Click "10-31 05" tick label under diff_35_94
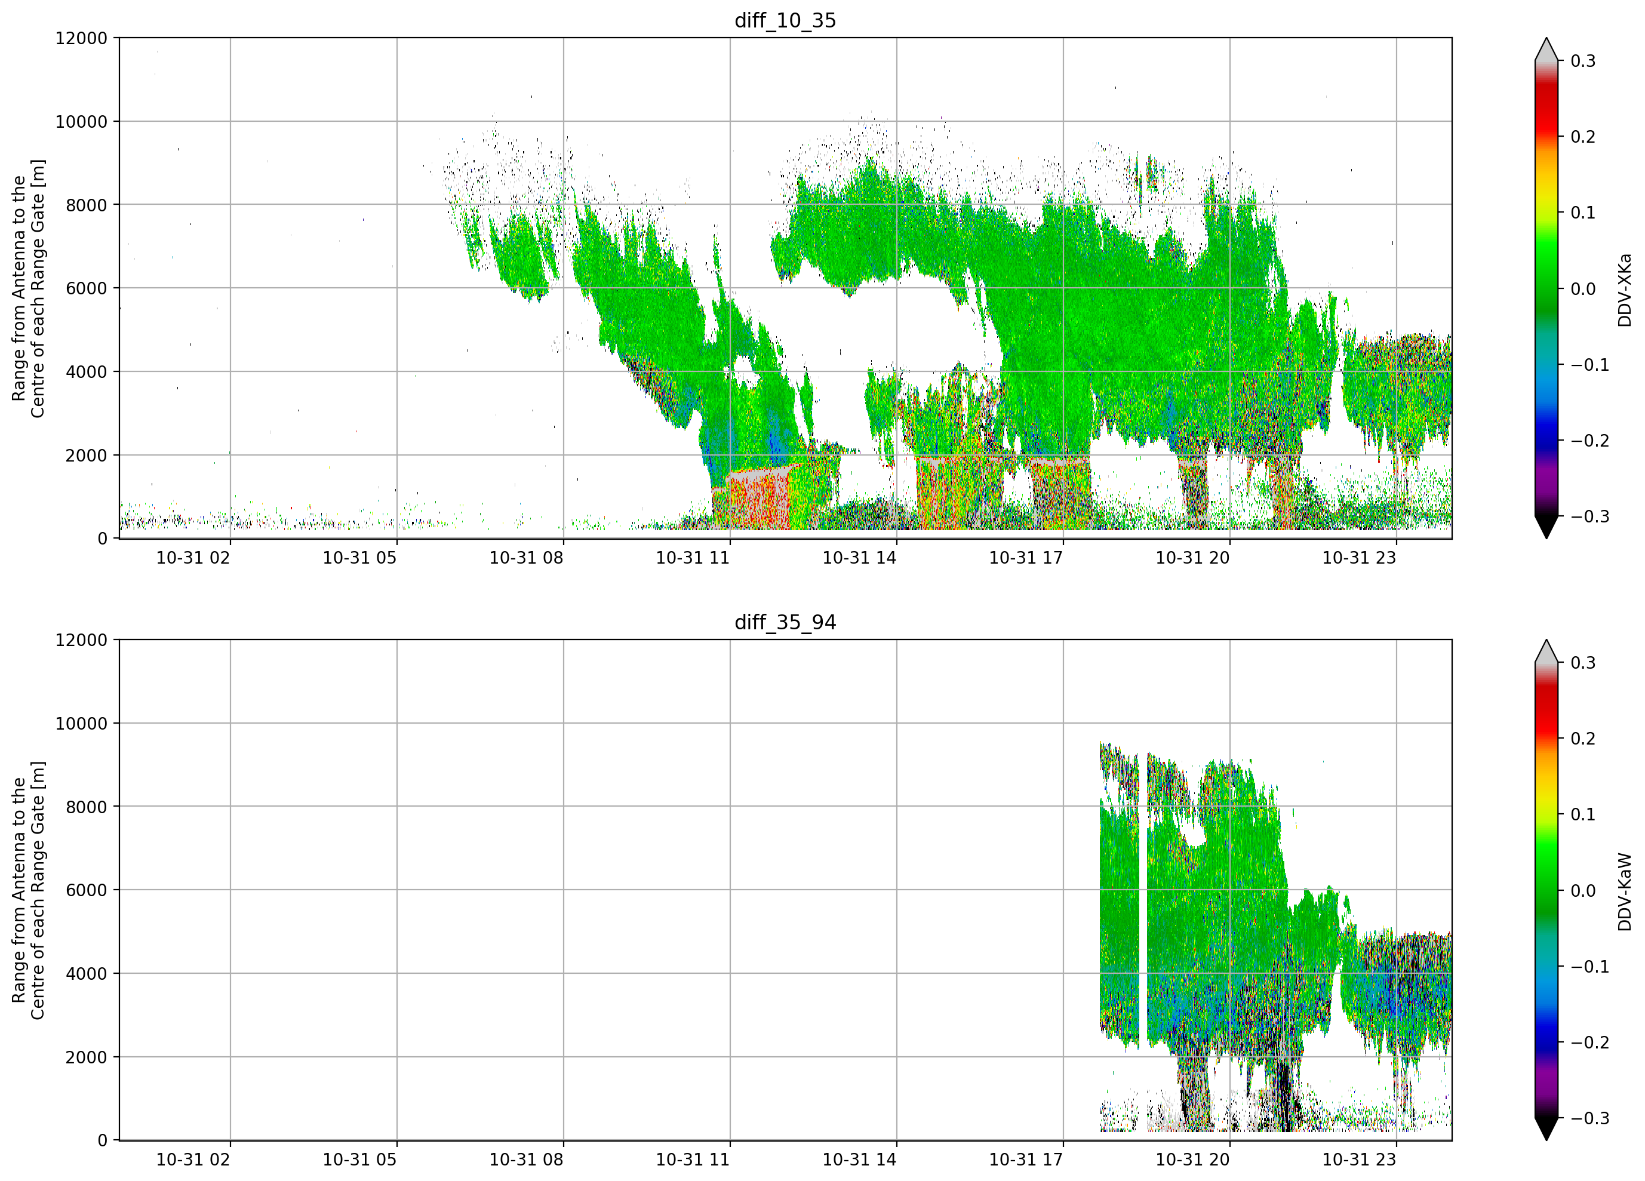Viewport: 1645px width, 1181px height. click(x=360, y=1160)
